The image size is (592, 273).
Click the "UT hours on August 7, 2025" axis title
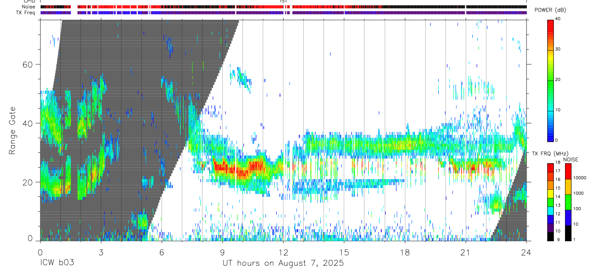coord(283,263)
